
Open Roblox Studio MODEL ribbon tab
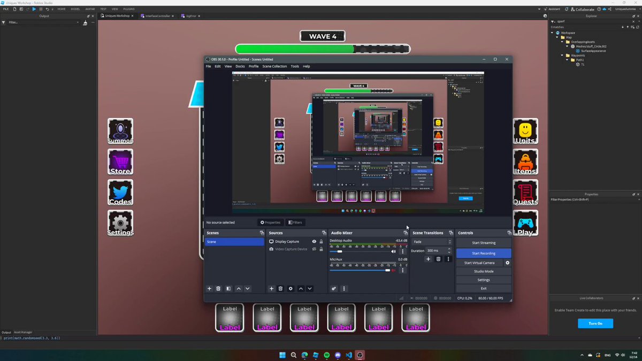[75, 9]
